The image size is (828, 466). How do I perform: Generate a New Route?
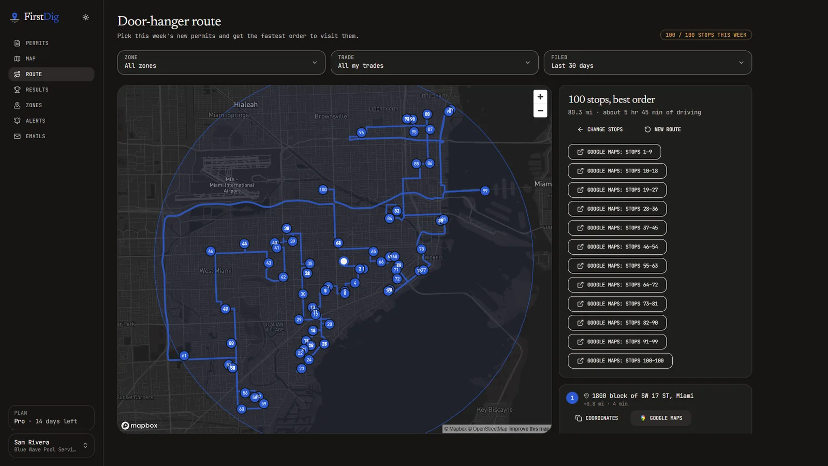pyautogui.click(x=662, y=129)
